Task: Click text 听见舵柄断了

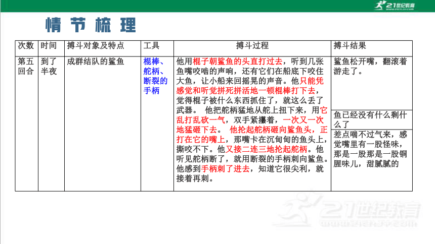Action: [201, 159]
